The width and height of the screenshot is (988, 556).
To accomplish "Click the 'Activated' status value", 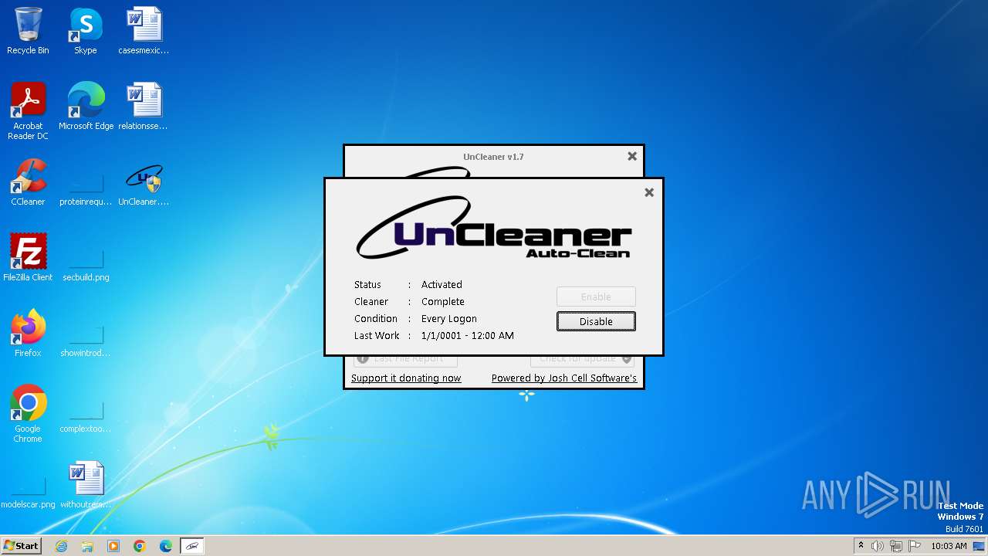I will pos(442,284).
